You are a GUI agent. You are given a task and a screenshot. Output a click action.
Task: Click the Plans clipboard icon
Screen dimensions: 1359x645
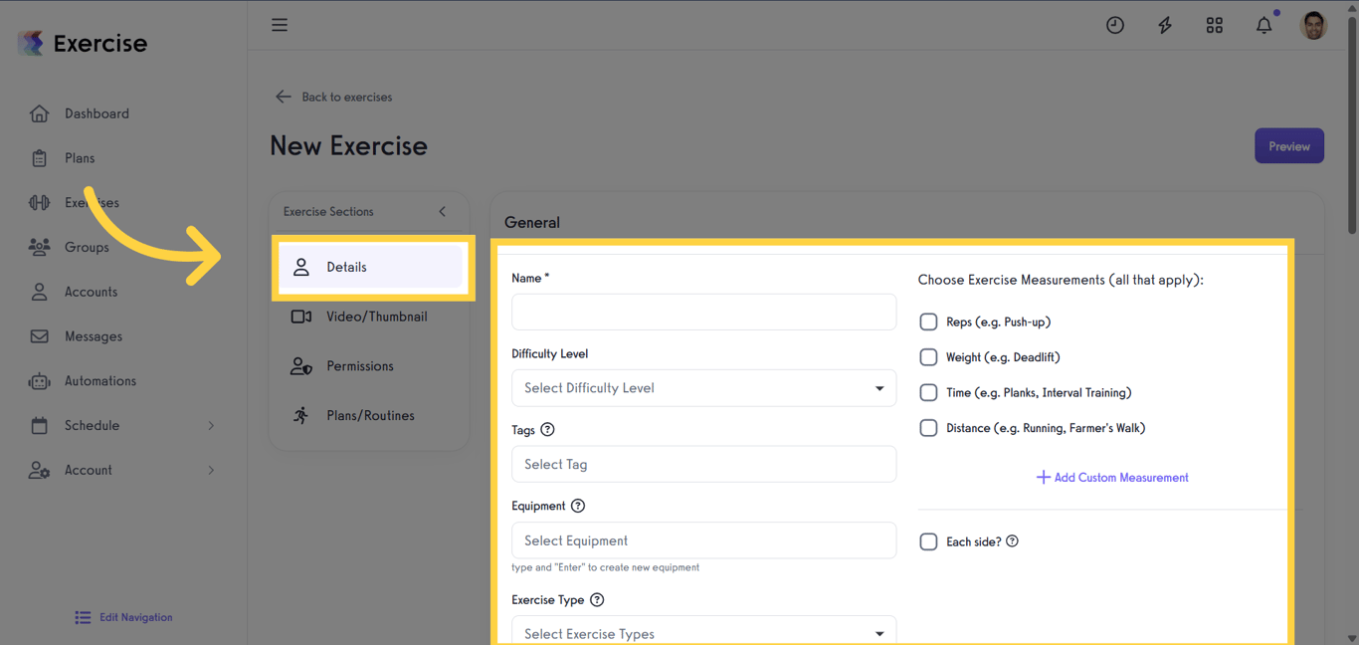[x=39, y=158]
